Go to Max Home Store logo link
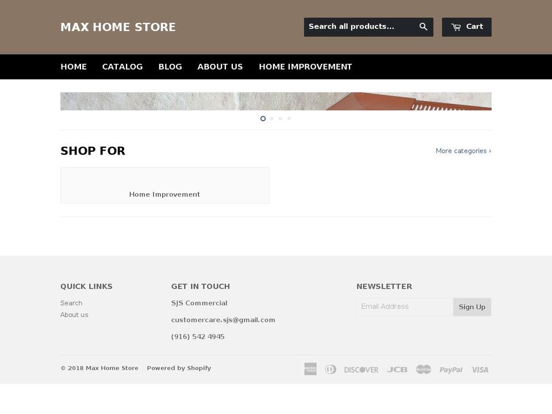 118,27
